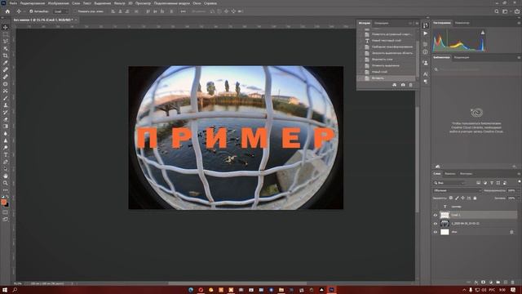Toggle Quick Mask mode icon
Image resolution: width=522 pixels, height=294 pixels.
tap(6, 212)
